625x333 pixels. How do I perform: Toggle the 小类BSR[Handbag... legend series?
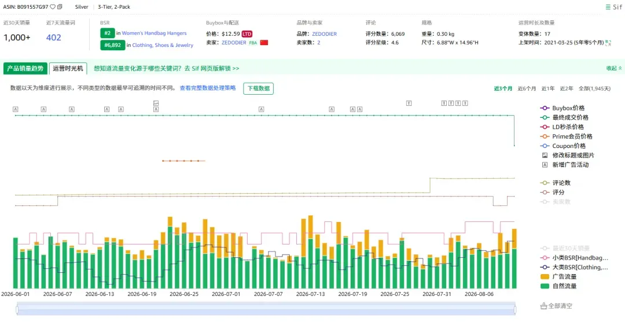tap(574, 258)
